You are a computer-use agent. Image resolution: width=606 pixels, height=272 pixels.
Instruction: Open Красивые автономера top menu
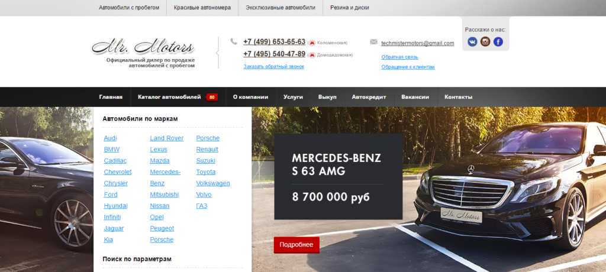click(x=202, y=8)
